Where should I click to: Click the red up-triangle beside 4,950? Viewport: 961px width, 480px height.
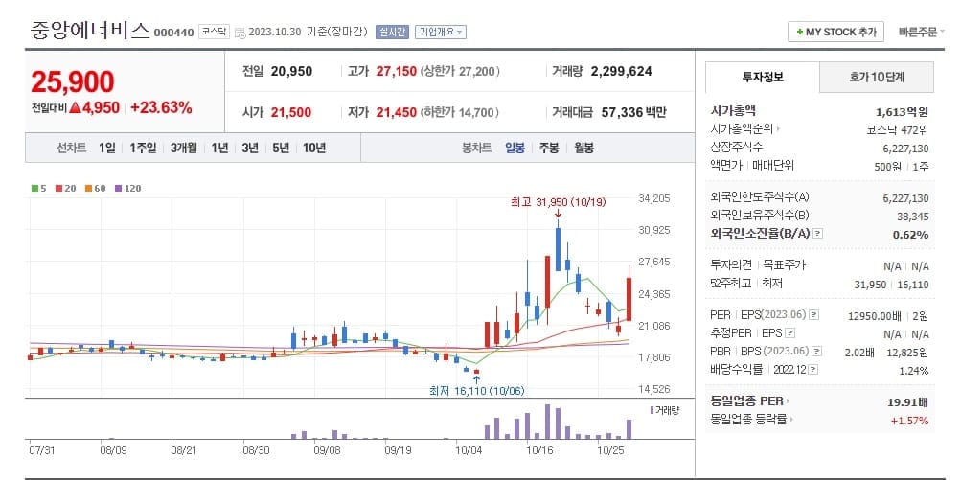pyautogui.click(x=76, y=108)
